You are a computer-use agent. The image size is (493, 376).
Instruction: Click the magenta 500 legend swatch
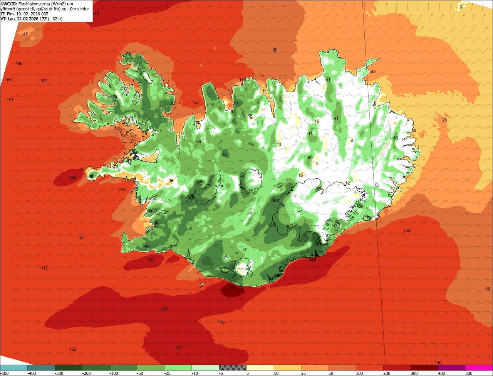tap(479, 368)
